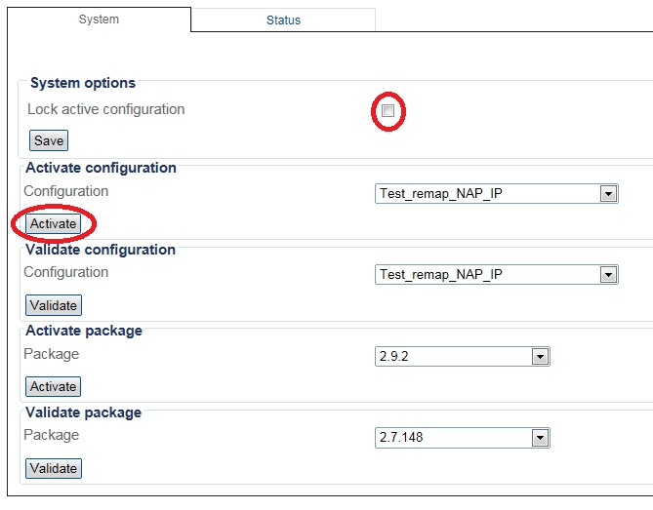Click Test_remap_NAP_IP text in Validate configuration field
The width and height of the screenshot is (653, 510).
tap(441, 275)
